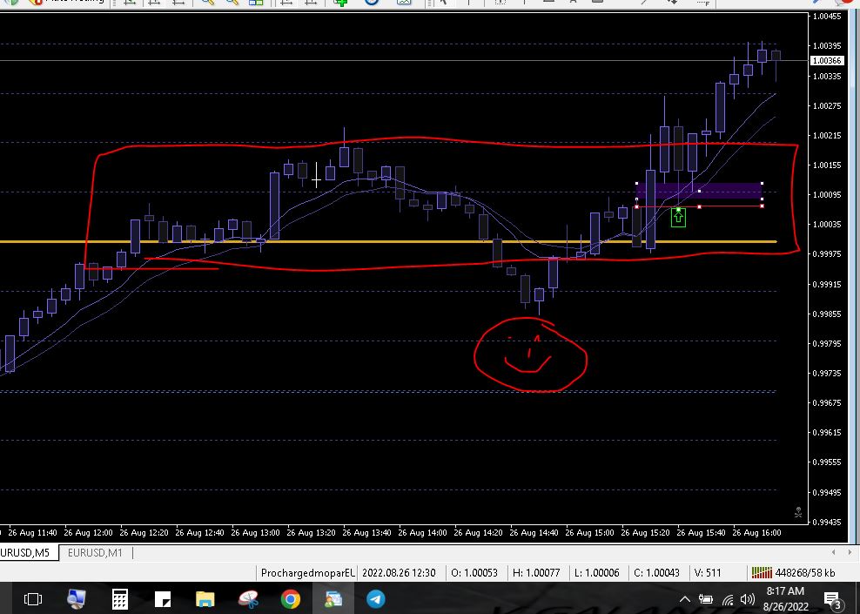Click the current price label 1.00366
The width and height of the screenshot is (860, 614).
click(827, 60)
